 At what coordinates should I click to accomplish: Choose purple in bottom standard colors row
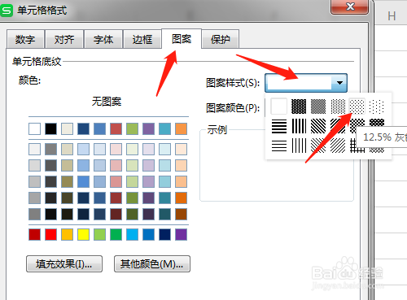point(181,234)
